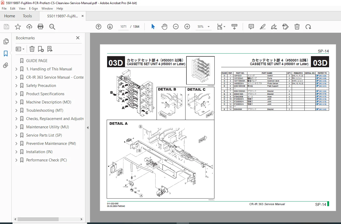Expand the Product Specifications bookmark

pos(16,94)
